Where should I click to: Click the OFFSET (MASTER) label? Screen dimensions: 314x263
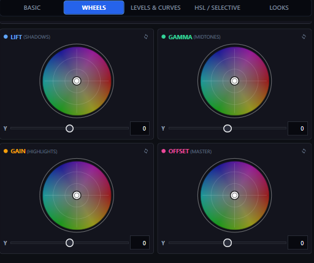coord(190,151)
